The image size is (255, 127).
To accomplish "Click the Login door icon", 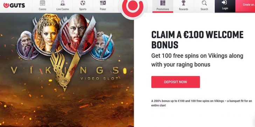I will click(x=225, y=2).
